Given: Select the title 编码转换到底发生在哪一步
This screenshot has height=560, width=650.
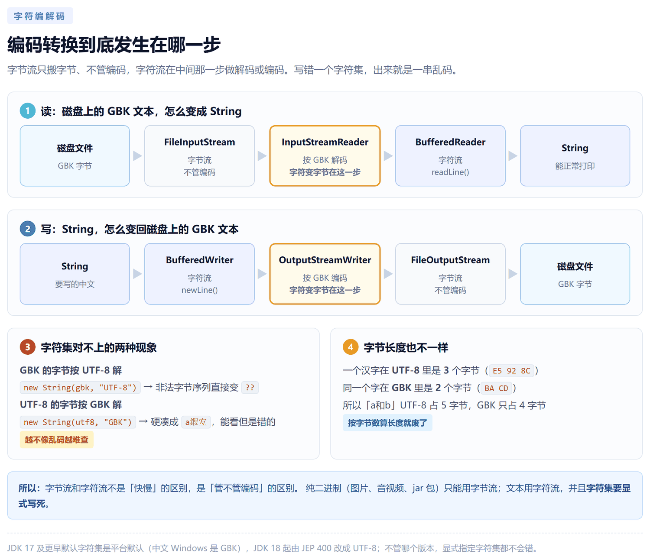Looking at the screenshot, I should coord(114,45).
